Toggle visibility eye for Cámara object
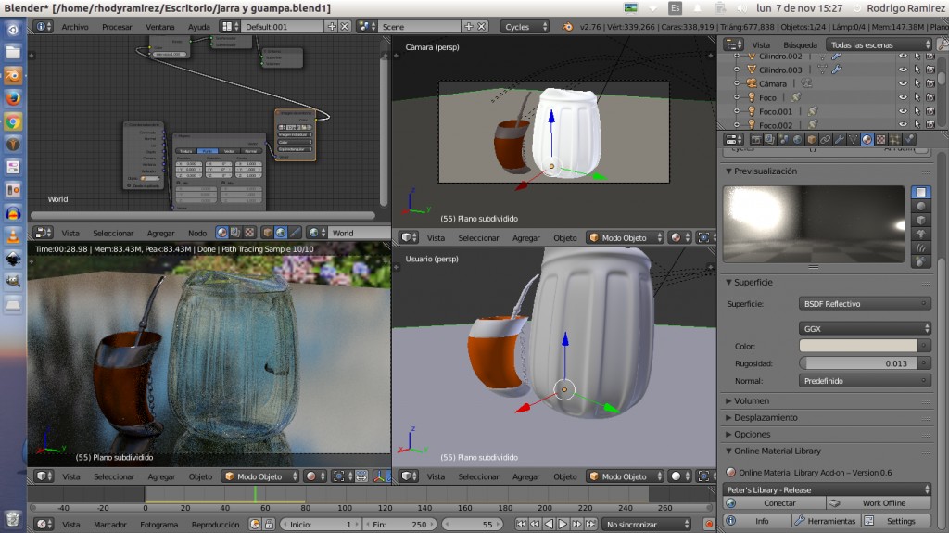 click(903, 83)
